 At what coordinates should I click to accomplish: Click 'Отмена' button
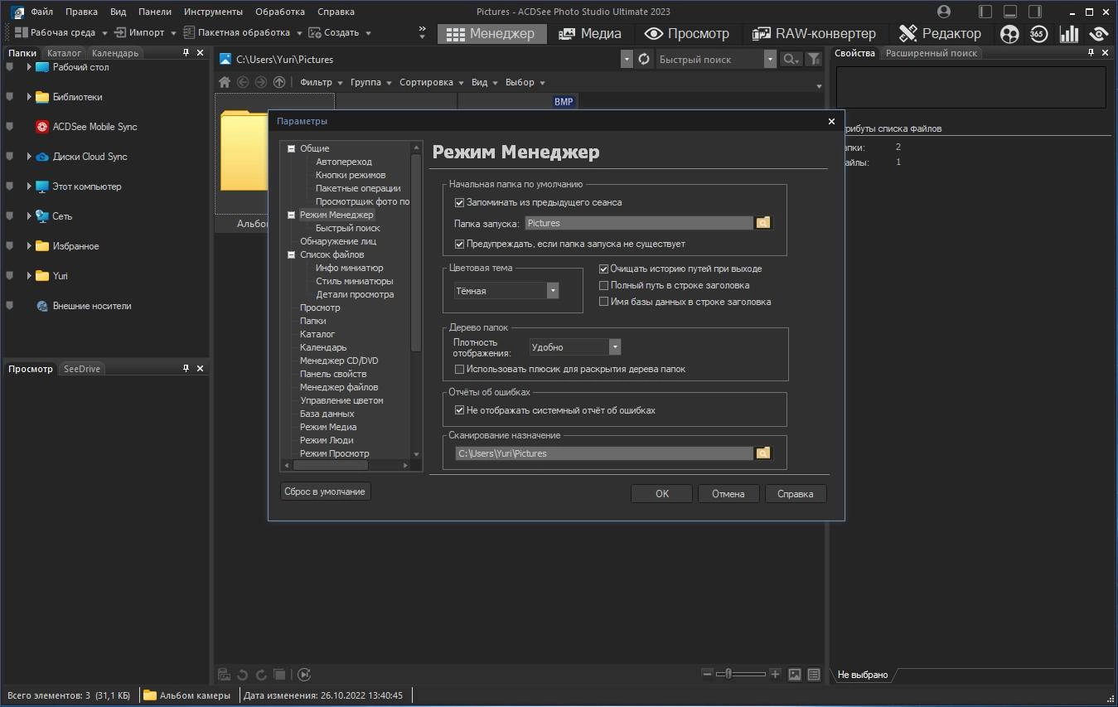coord(728,493)
